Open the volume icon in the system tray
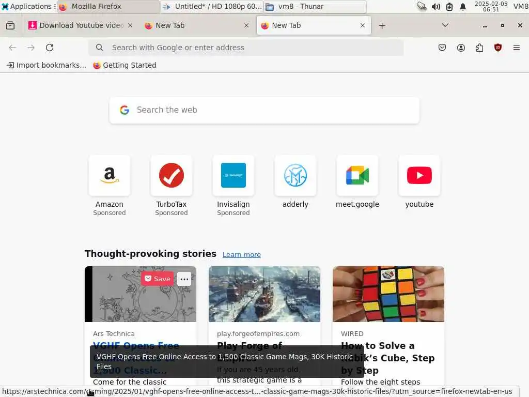This screenshot has height=397, width=529. (436, 7)
